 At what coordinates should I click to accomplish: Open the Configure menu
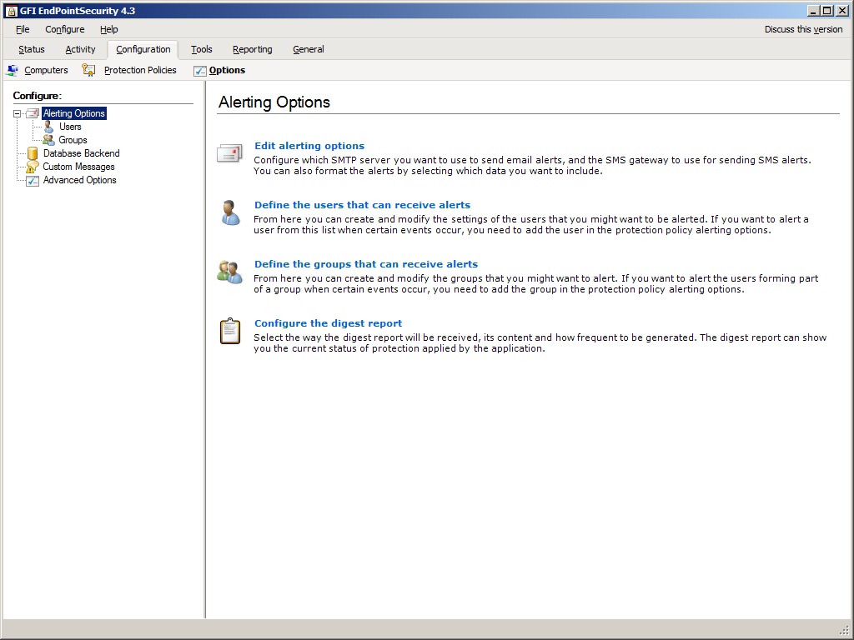65,29
